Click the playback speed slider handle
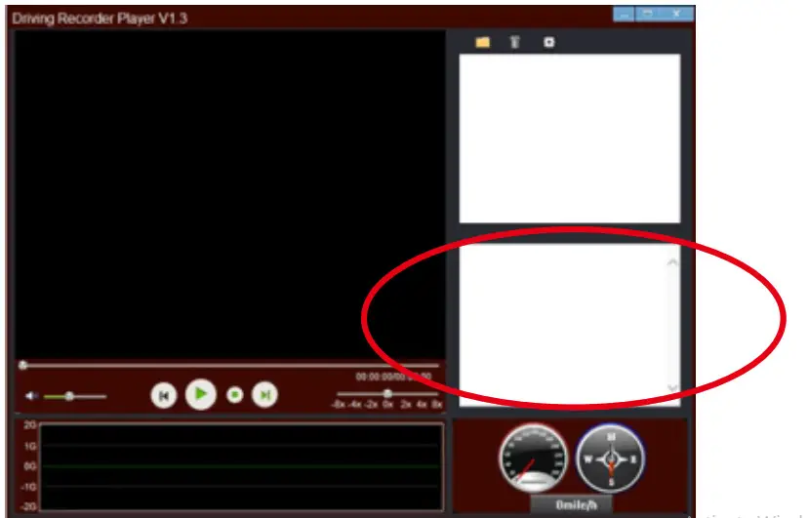809x518 pixels. (x=387, y=393)
